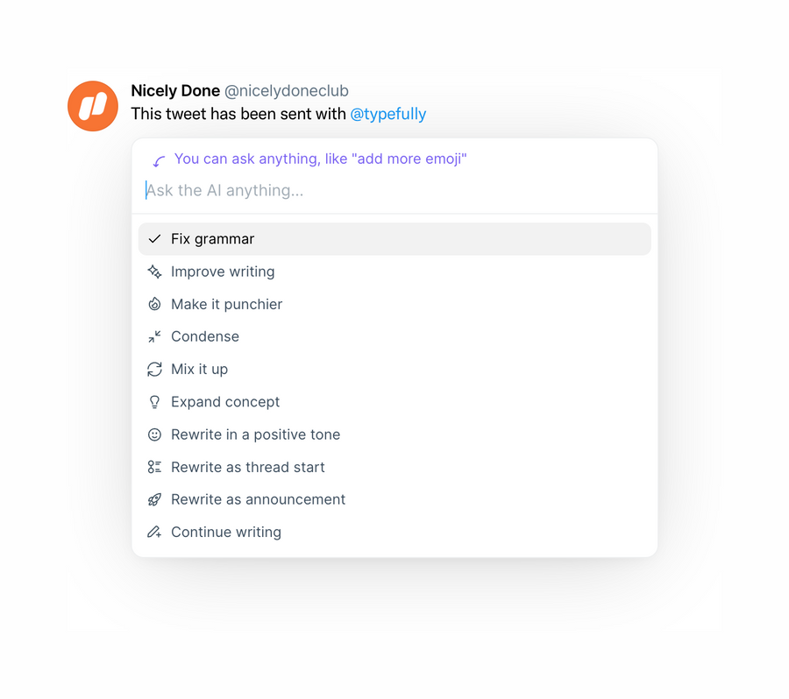Image resolution: width=789 pixels, height=699 pixels.
Task: Click the refresh icon beside Mix it up
Action: click(155, 369)
